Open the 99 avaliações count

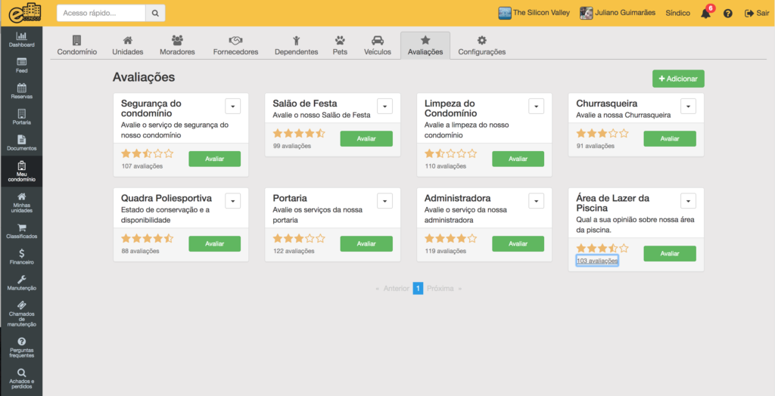(x=292, y=146)
